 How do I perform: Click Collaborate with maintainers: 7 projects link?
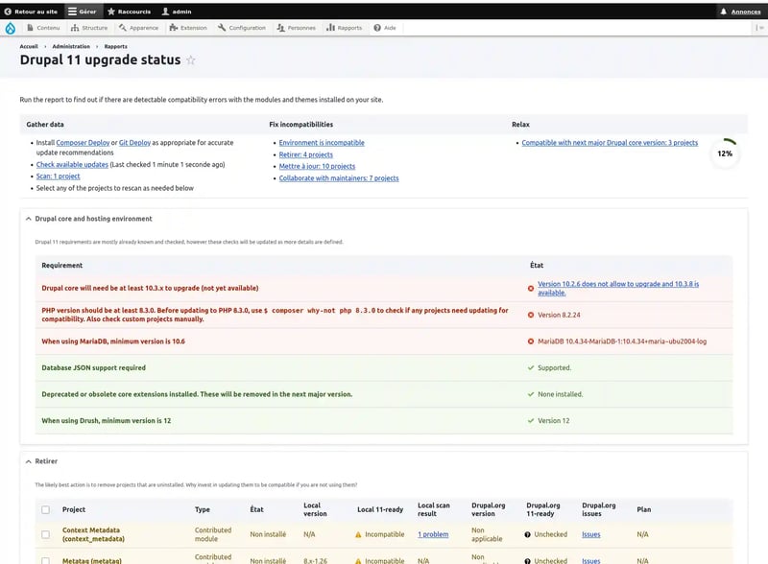coord(339,178)
